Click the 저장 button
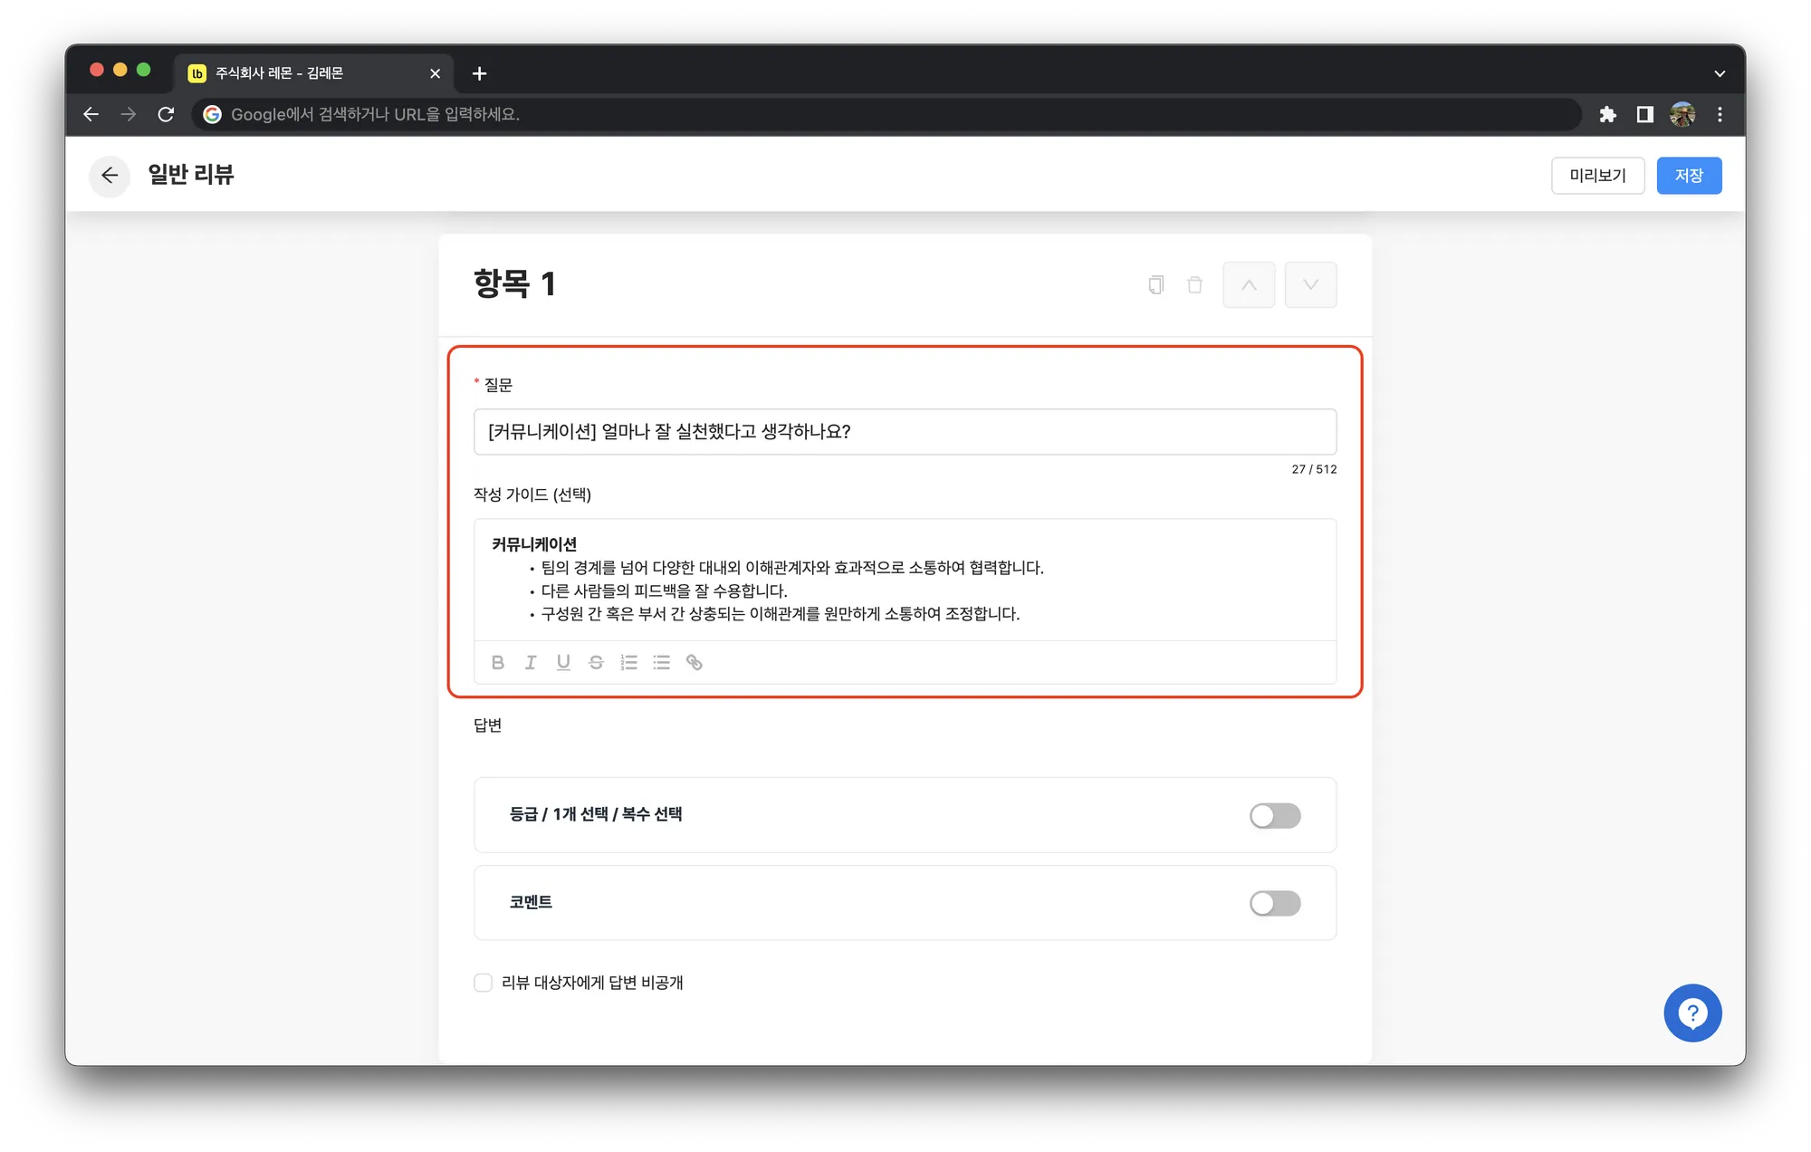Image resolution: width=1811 pixels, height=1152 pixels. click(x=1689, y=176)
